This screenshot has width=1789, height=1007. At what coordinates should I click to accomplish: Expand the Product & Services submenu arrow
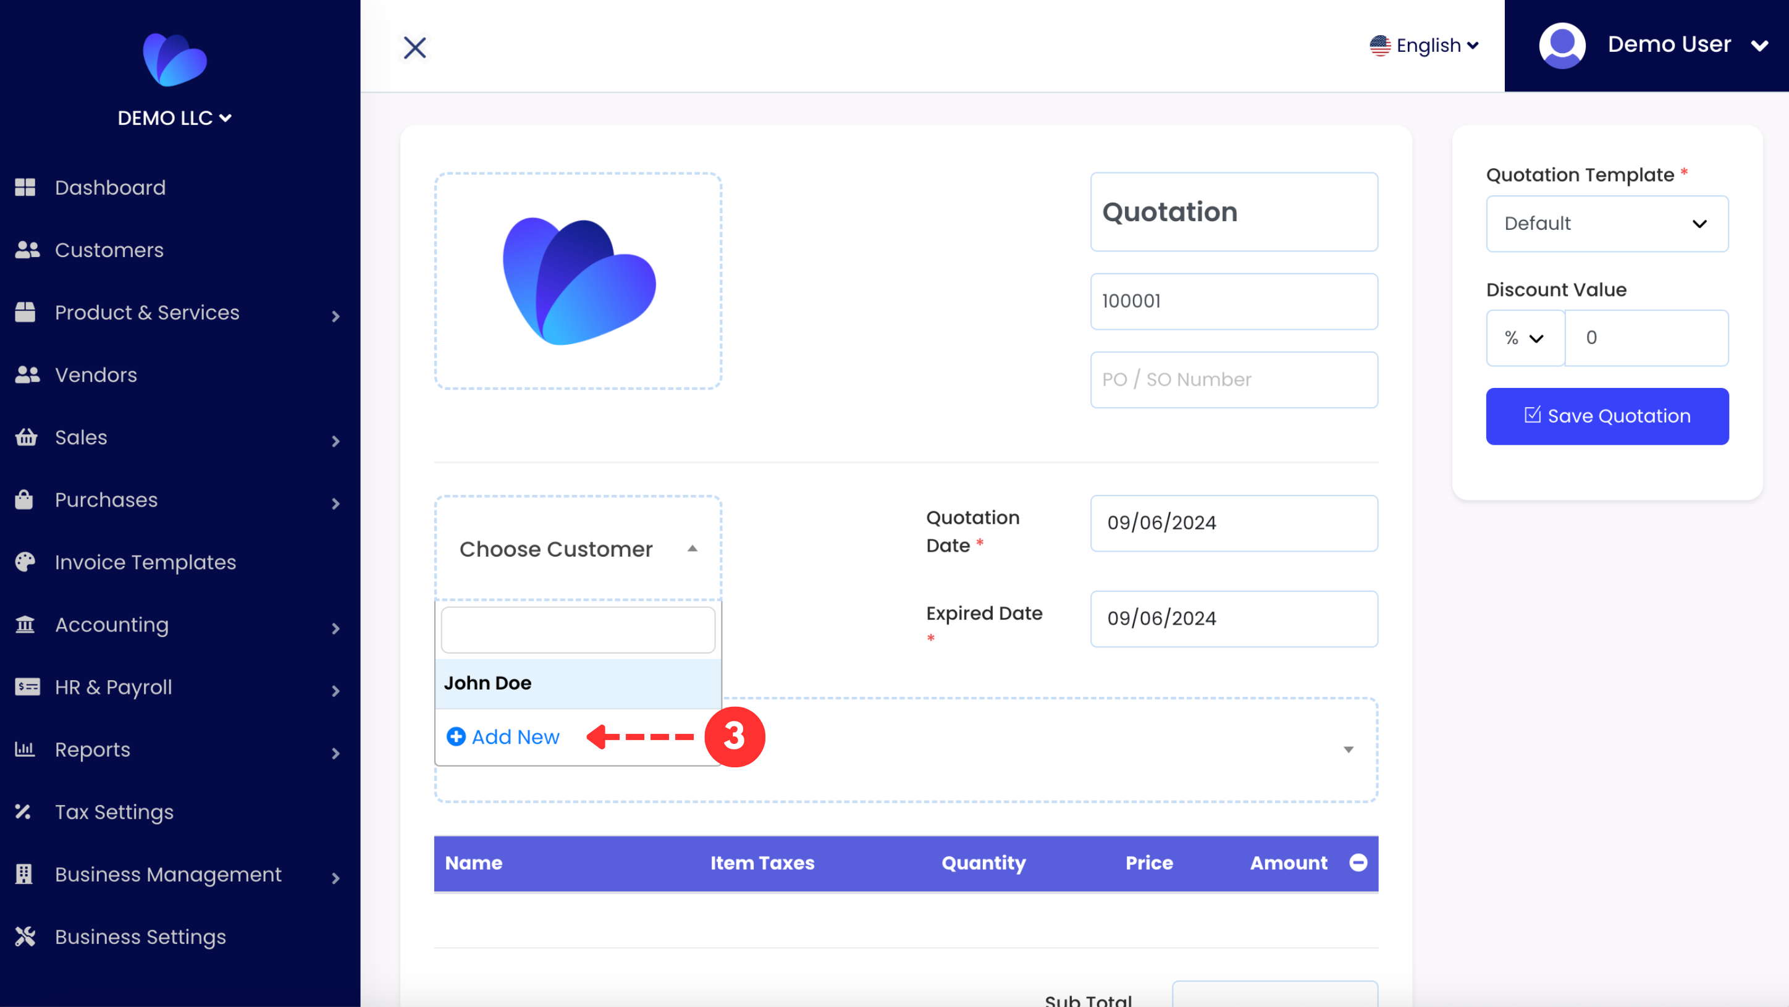(335, 317)
